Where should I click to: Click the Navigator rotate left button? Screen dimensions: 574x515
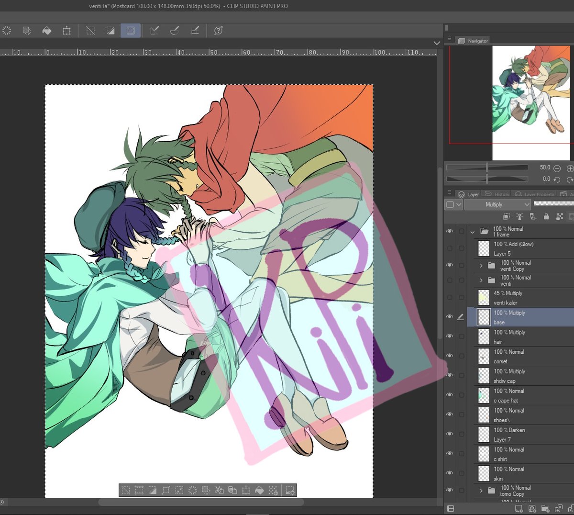coord(557,179)
